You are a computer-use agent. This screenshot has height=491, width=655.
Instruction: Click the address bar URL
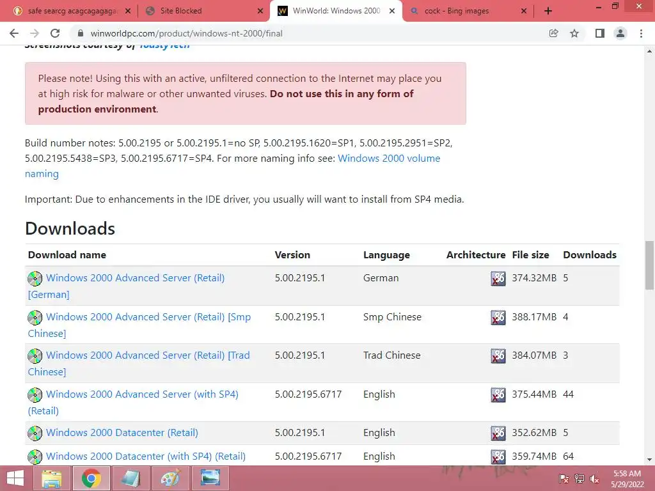tap(186, 33)
